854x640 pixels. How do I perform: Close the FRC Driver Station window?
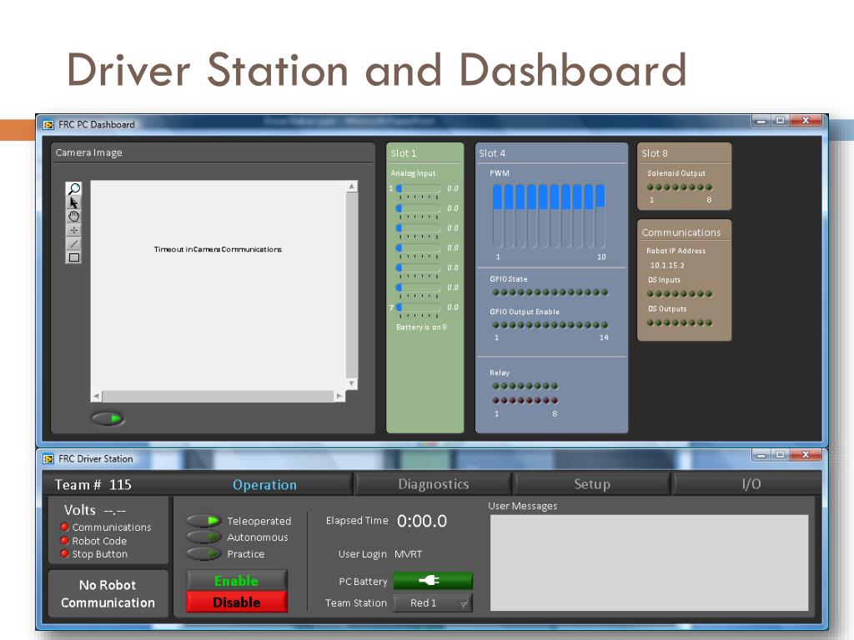pos(806,454)
